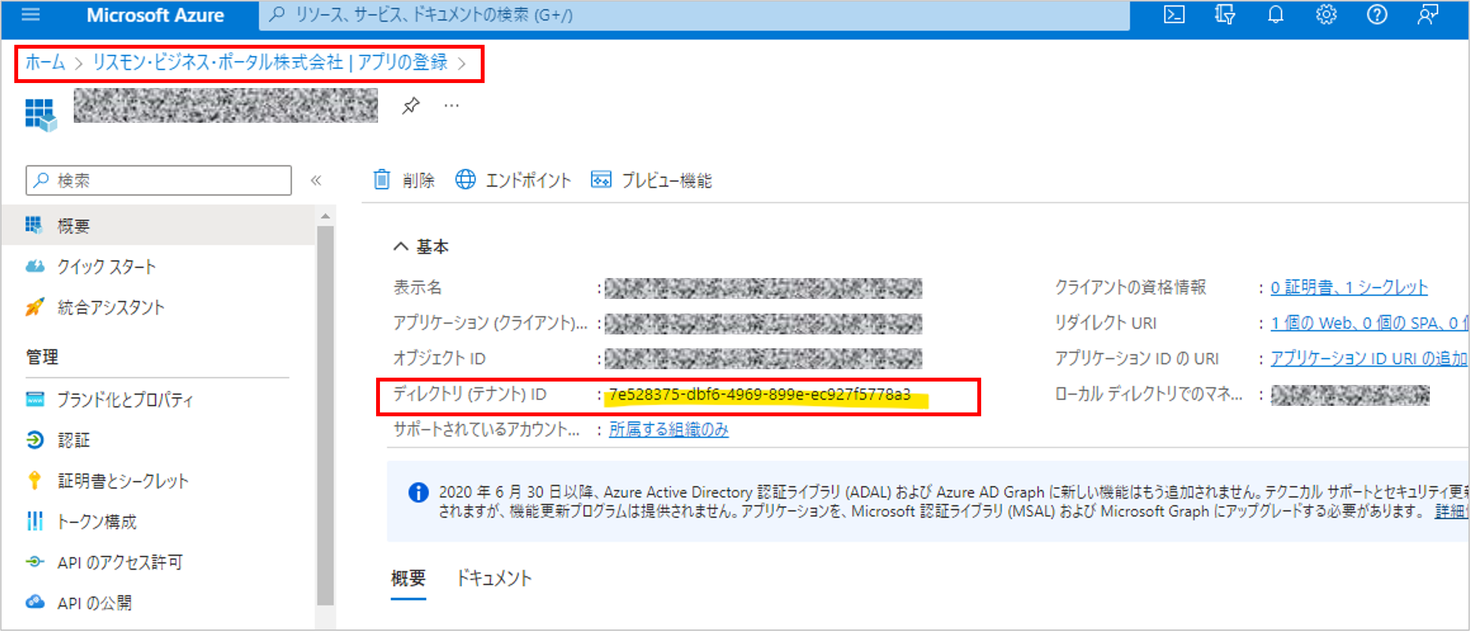
Task: Click the エンドポイント globe icon
Action: pyautogui.click(x=465, y=180)
